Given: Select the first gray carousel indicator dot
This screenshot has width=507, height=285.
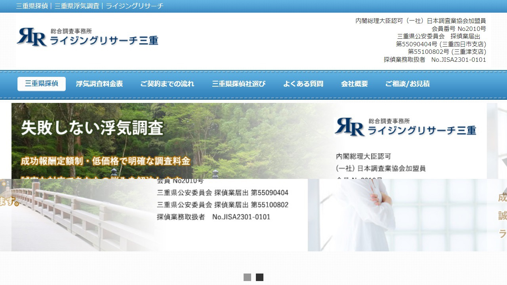Looking at the screenshot, I should pyautogui.click(x=248, y=278).
